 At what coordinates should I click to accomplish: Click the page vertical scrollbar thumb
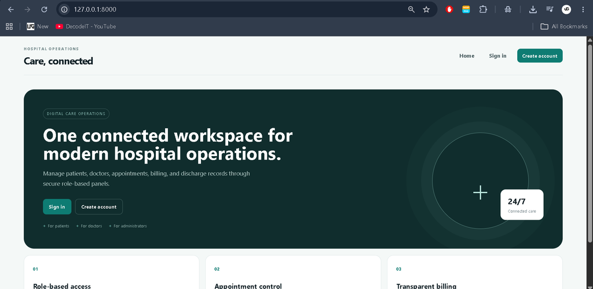pos(590,143)
